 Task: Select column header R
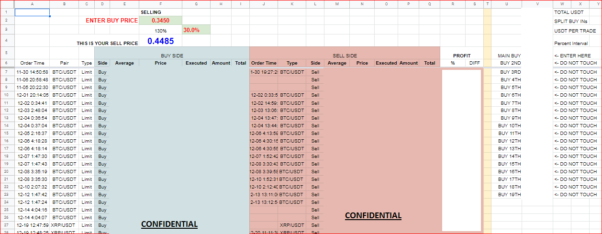coord(453,4)
